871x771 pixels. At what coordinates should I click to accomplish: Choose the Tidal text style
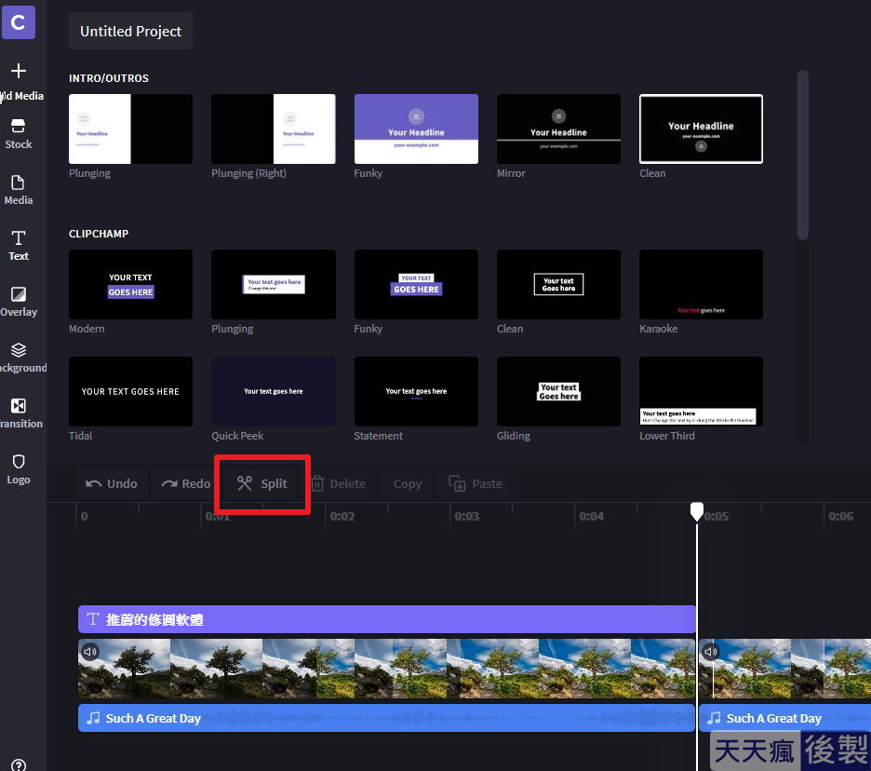click(x=130, y=391)
